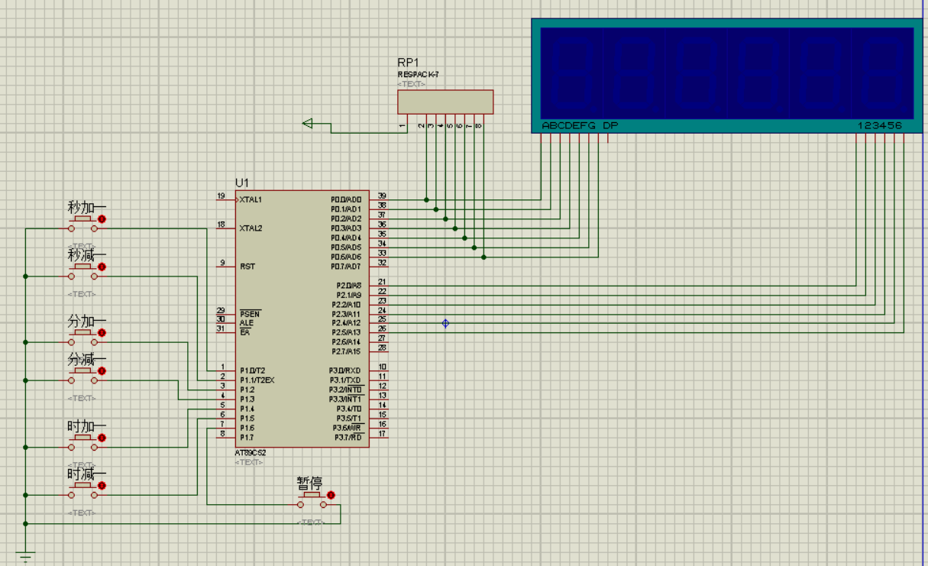The image size is (928, 566).
Task: Select the RP1 resistor pack body
Action: point(445,102)
